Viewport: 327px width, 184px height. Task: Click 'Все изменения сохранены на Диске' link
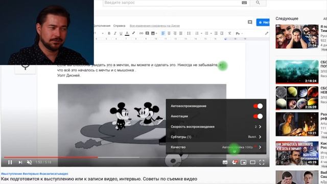[154, 26]
